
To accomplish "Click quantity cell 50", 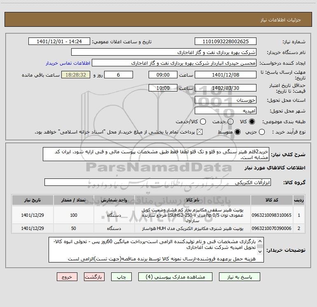I will (x=74, y=228).
